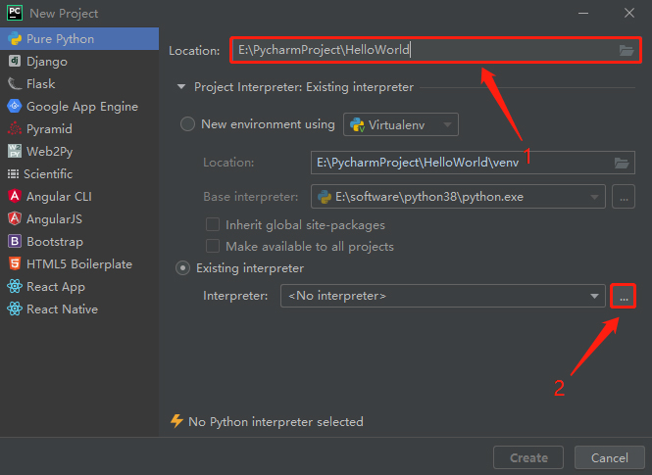Click the Django dj icon
The height and width of the screenshot is (475, 652).
tap(15, 61)
